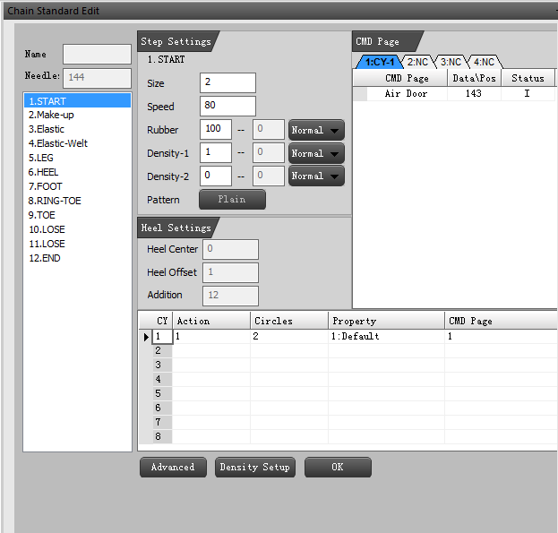Click the Action cell in row 1
Screen dimensions: 558x533
pos(211,337)
